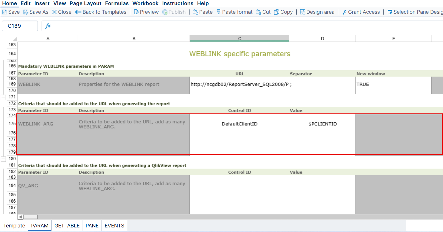This screenshot has height=232, width=443.
Task: Open Preview of the template
Action: [146, 12]
